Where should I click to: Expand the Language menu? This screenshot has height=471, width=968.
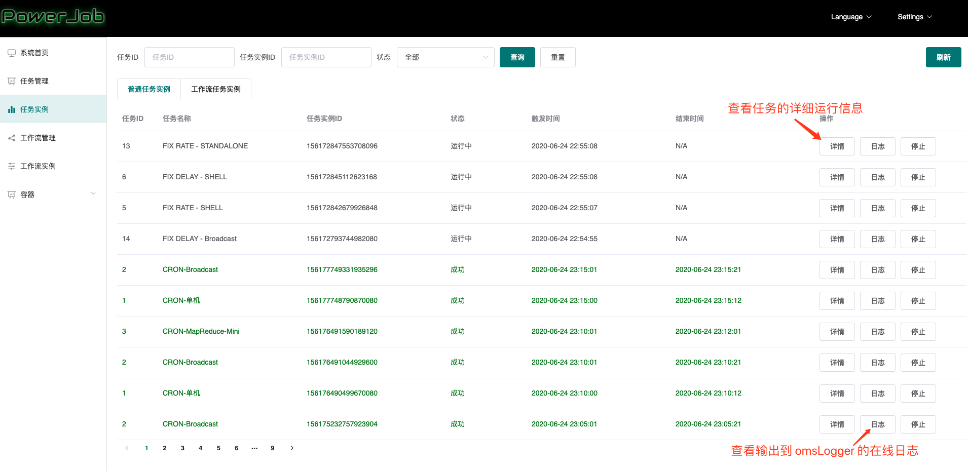[850, 17]
